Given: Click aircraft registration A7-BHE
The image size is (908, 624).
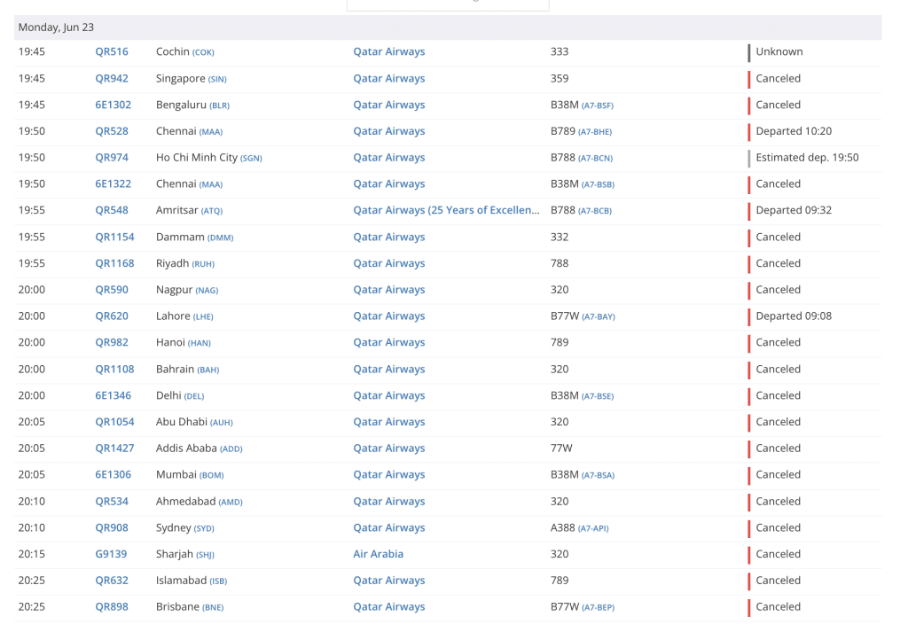Looking at the screenshot, I should 595,132.
